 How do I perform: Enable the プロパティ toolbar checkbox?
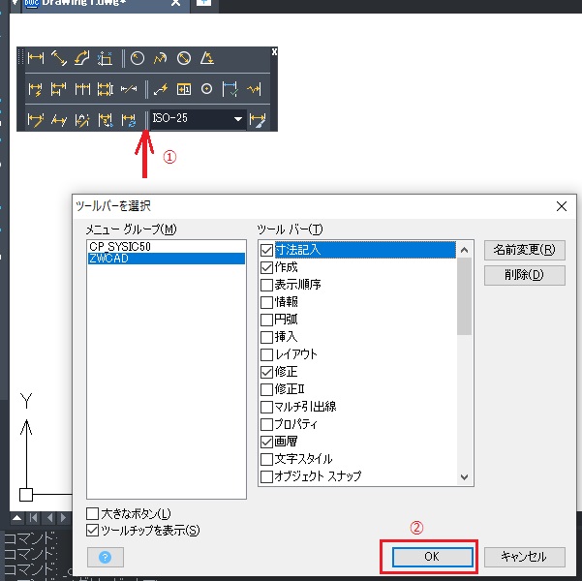pyautogui.click(x=266, y=424)
